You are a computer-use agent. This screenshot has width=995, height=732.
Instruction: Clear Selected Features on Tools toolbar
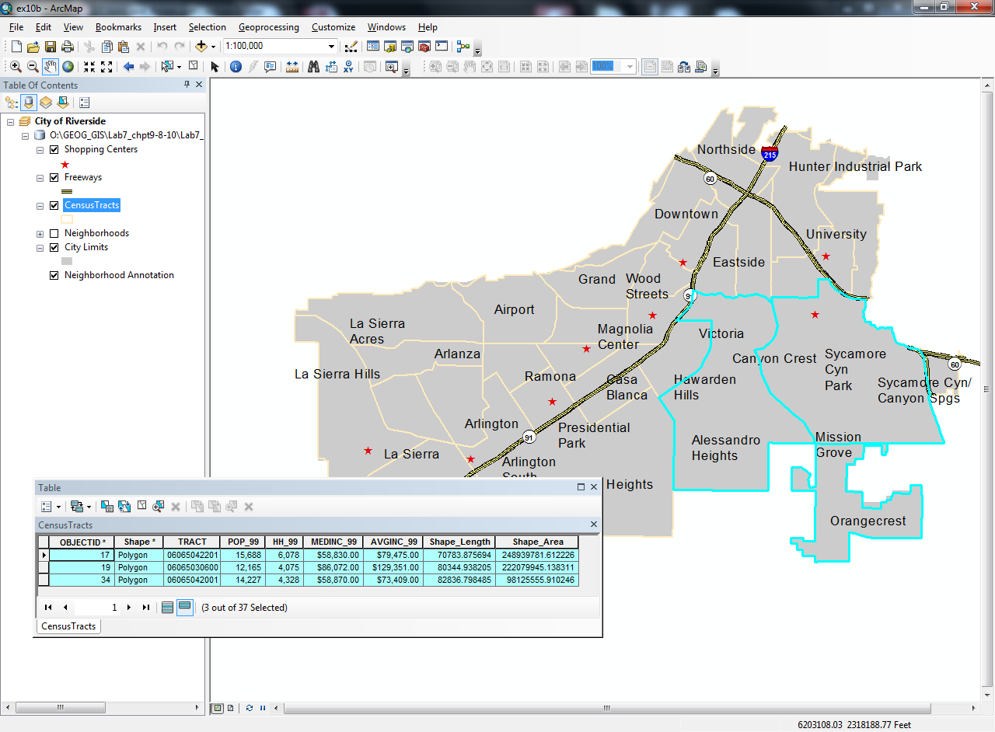[194, 66]
